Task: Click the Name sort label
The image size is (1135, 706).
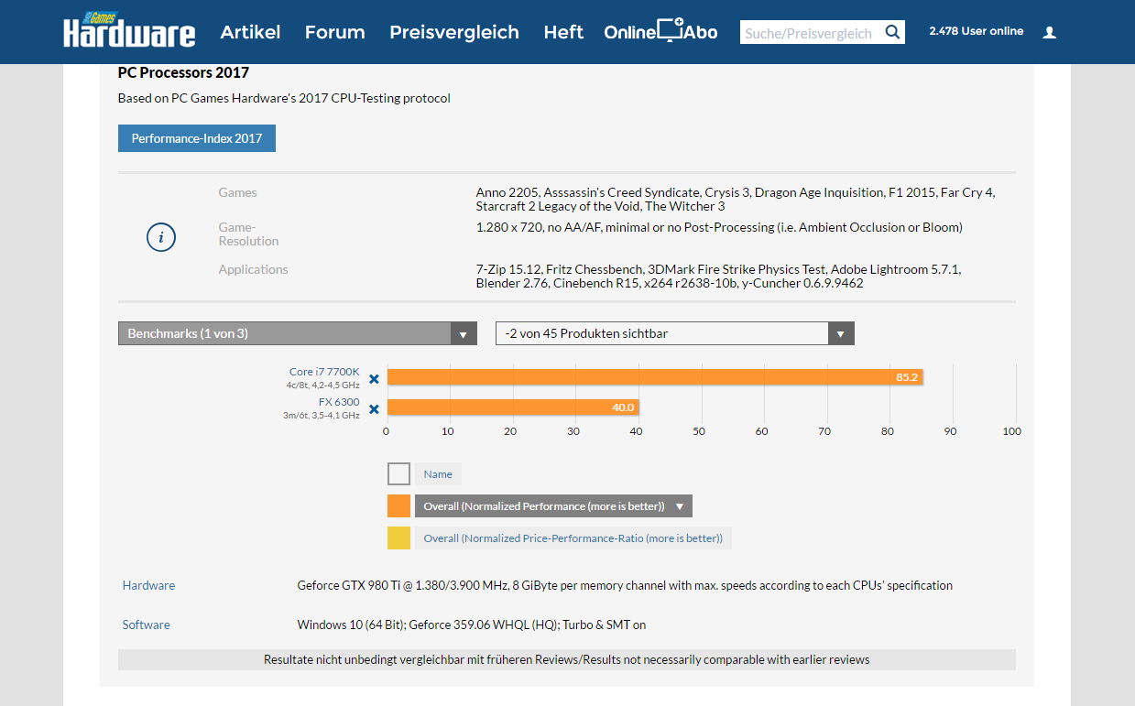Action: [x=438, y=473]
